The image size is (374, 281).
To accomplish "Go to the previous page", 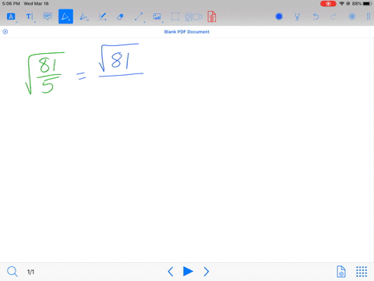I will [171, 272].
